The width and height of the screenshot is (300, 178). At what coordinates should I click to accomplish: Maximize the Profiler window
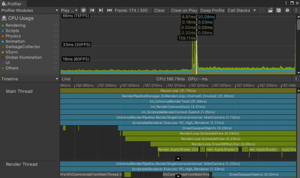pos(292,3)
